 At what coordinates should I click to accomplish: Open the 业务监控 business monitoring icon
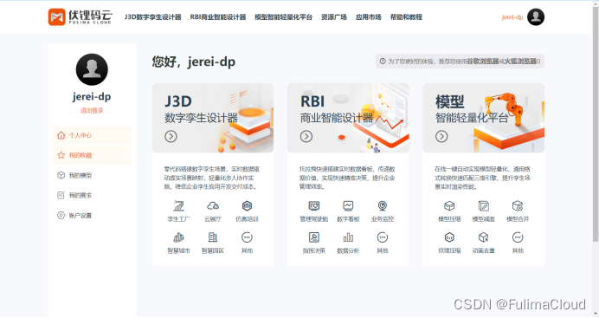click(x=383, y=206)
